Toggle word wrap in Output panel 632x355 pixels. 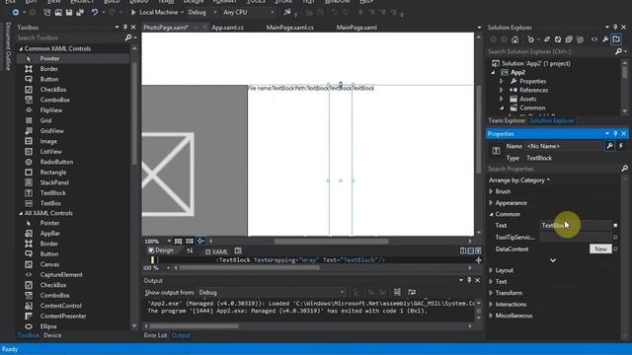coord(412,292)
